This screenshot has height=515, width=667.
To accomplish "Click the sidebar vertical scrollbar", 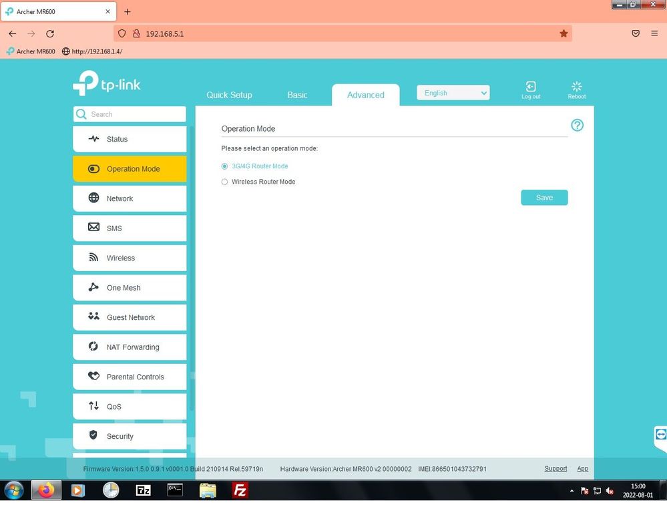I will click(x=192, y=267).
